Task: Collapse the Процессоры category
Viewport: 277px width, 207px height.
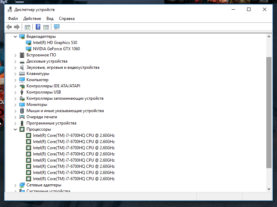Action: [15, 129]
